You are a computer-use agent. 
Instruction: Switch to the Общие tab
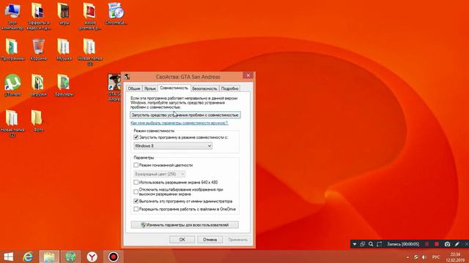click(x=133, y=88)
